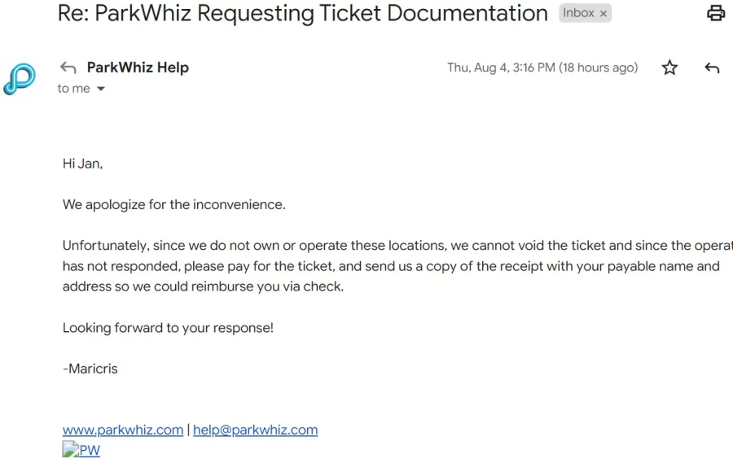Click the 'We apologize for the inconvenience' line
Viewport: 733px width, 459px height.
click(x=173, y=204)
